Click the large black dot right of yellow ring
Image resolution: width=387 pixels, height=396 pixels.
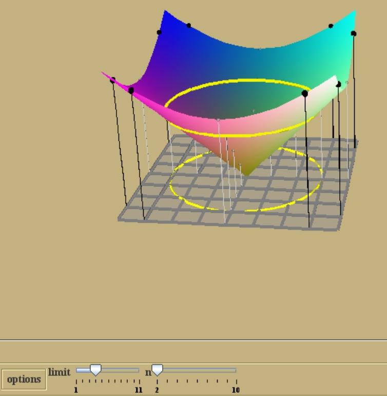click(305, 94)
